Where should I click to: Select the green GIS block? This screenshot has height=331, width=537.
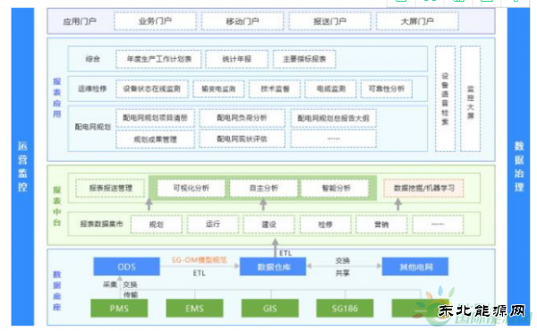(270, 308)
